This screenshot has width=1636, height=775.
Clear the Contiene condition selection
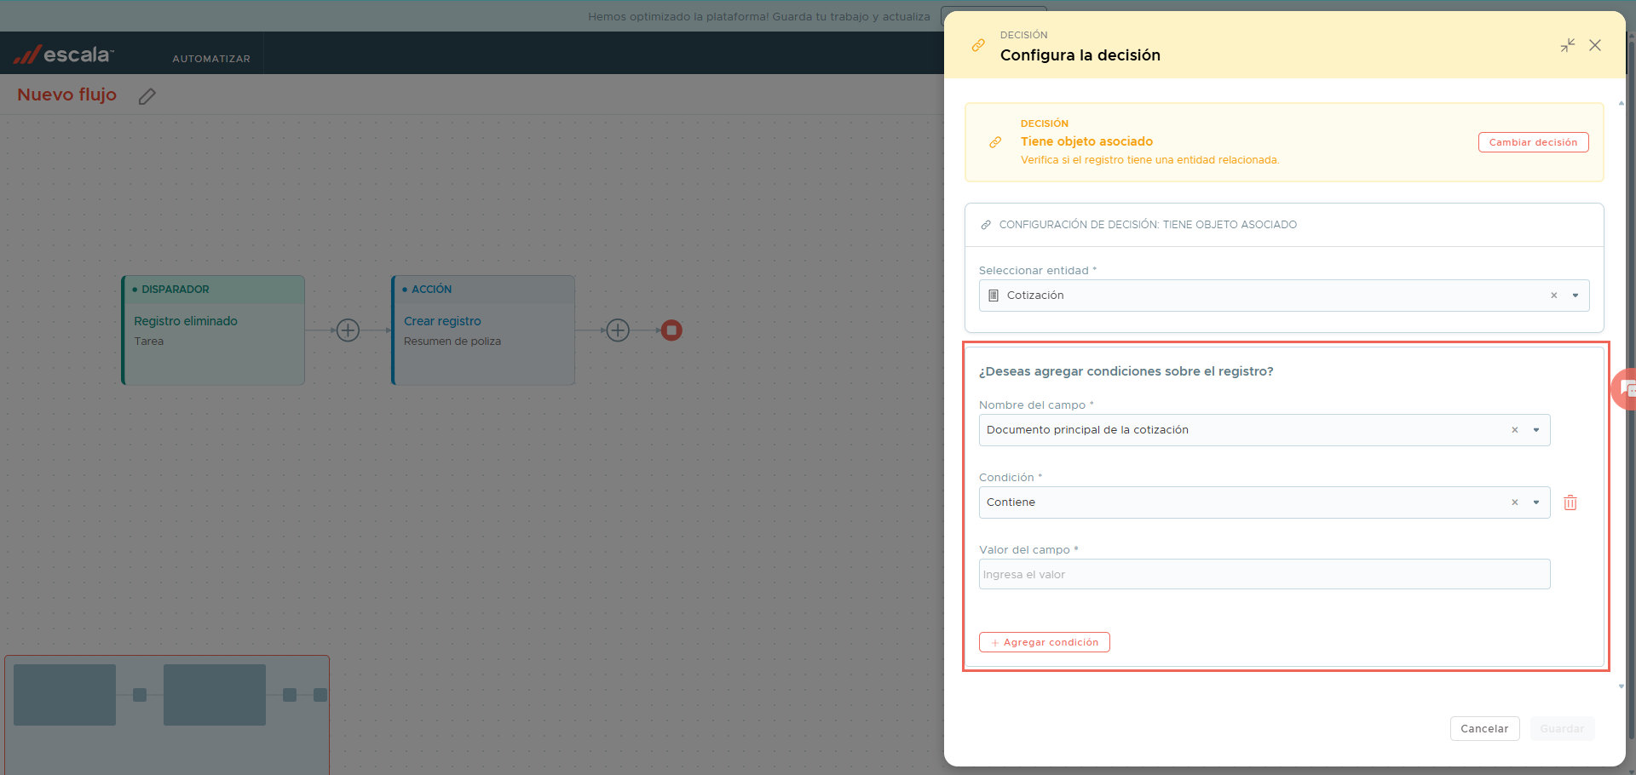point(1514,502)
